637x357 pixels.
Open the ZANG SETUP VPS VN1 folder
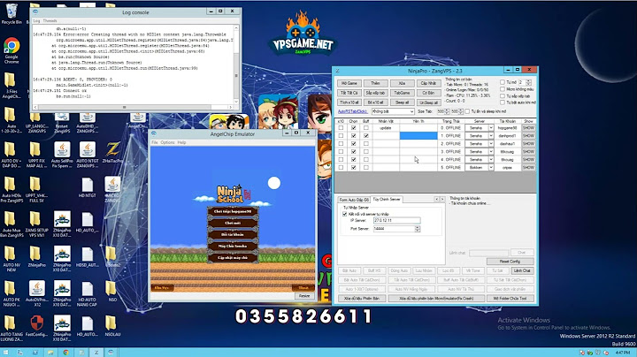point(36,224)
